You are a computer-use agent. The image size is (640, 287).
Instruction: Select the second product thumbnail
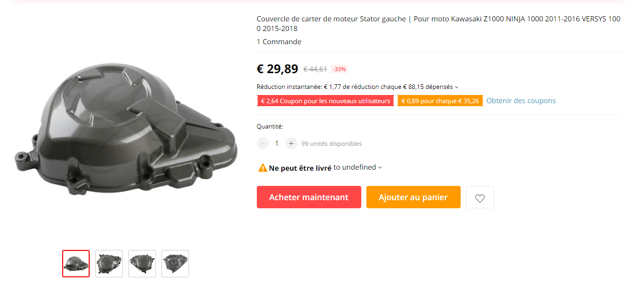point(109,264)
